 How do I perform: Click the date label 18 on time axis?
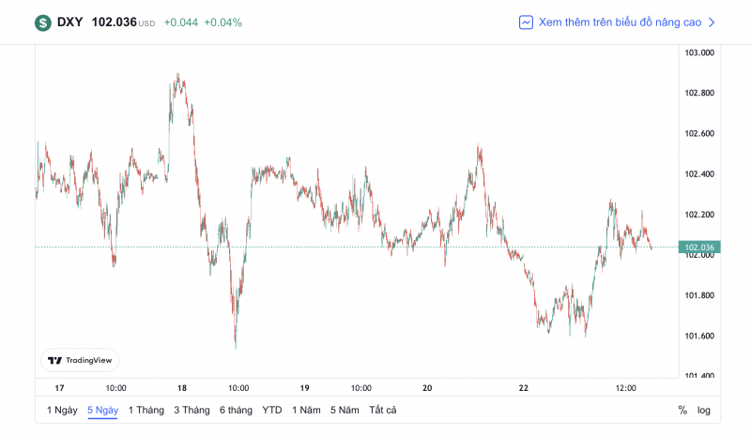pos(182,387)
